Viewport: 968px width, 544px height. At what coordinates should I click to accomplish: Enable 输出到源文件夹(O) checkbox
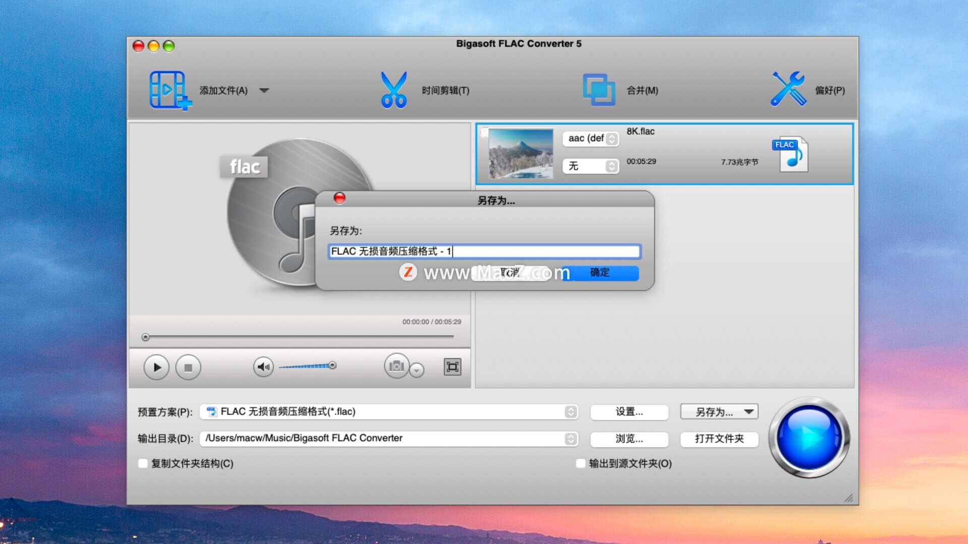(x=581, y=463)
